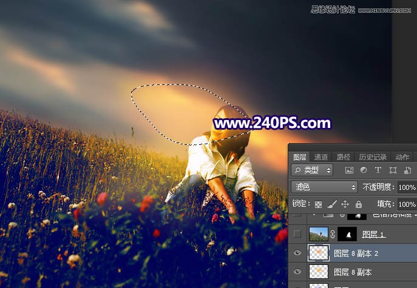Click the lock all padlock icon
The width and height of the screenshot is (417, 288).
point(358,204)
